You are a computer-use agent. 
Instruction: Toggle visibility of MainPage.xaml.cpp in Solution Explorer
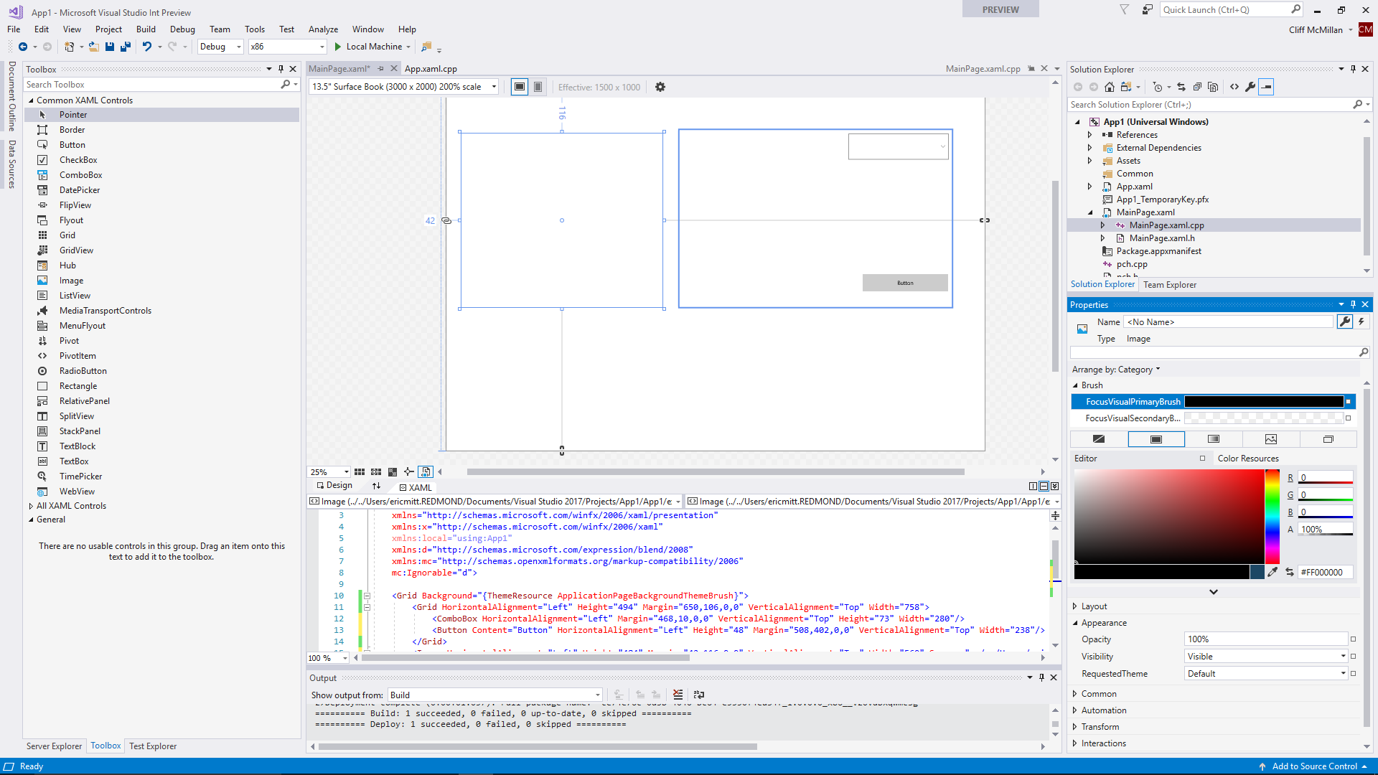tap(1102, 225)
